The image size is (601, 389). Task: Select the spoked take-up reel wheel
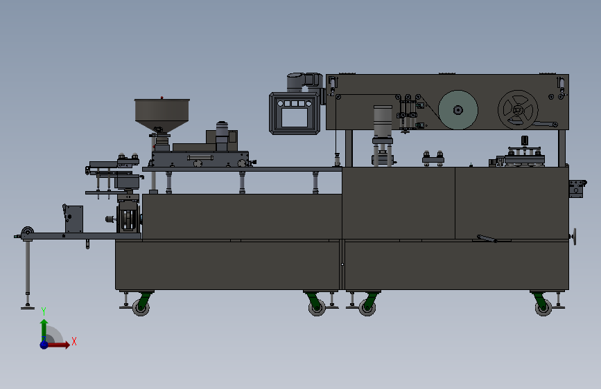pos(518,110)
